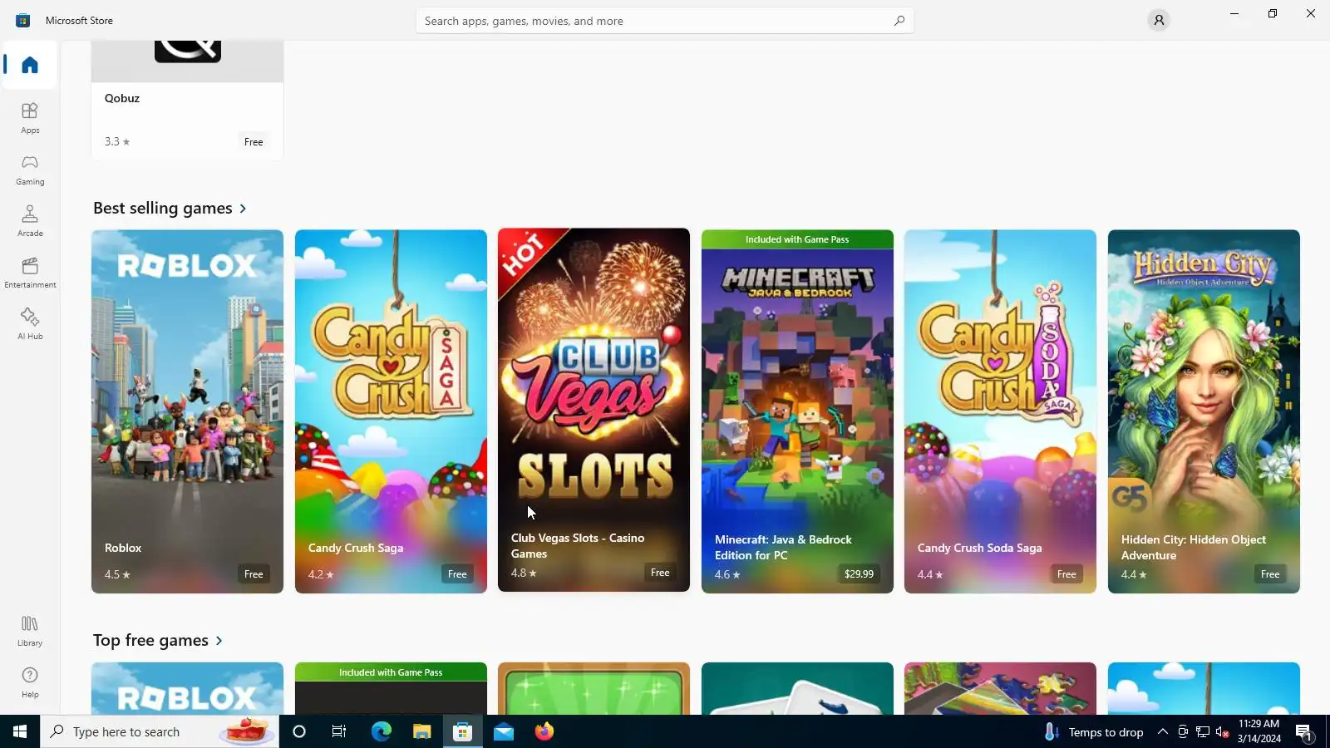Open the Candy Crush Saga card
1330x748 pixels.
coord(391,411)
